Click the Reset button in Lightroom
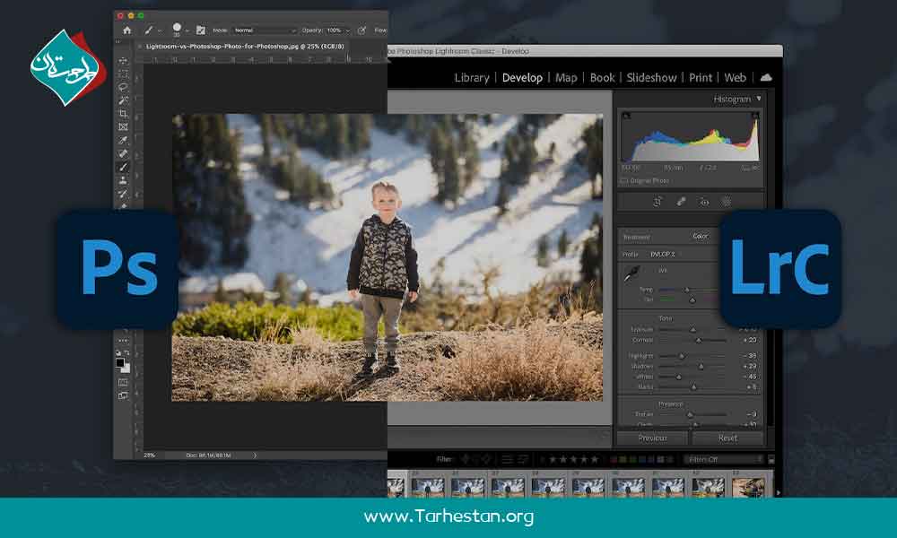 click(x=727, y=438)
